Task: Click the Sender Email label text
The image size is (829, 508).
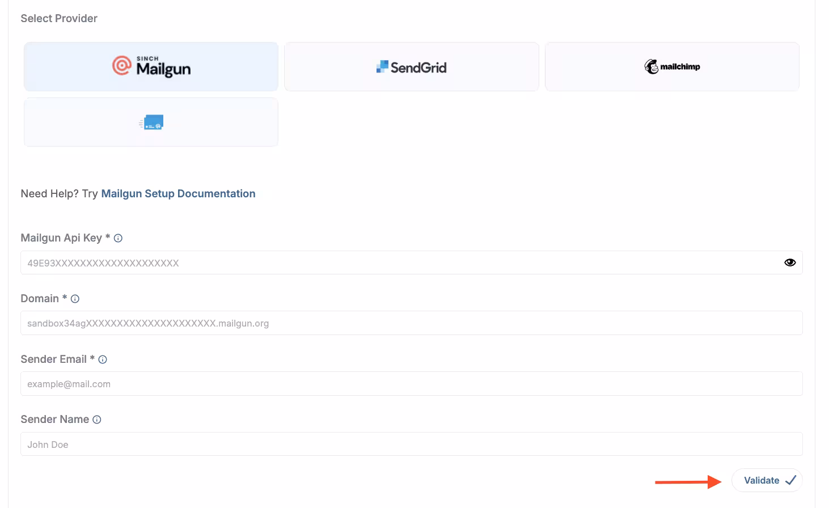Action: click(53, 359)
